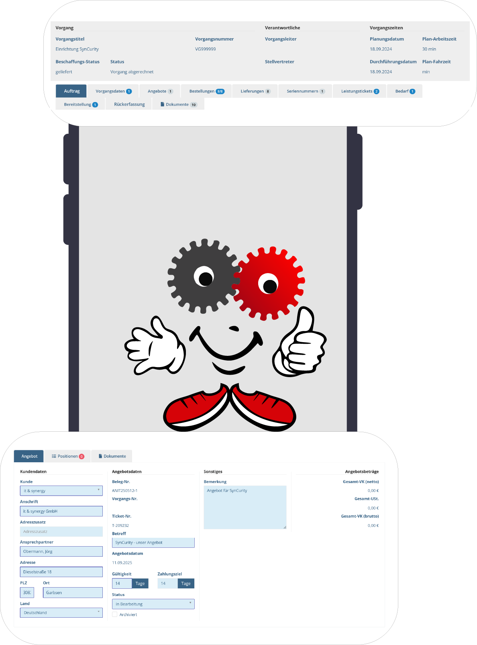Click into the Bemerkung text area
The height and width of the screenshot is (645, 477).
[x=245, y=508]
